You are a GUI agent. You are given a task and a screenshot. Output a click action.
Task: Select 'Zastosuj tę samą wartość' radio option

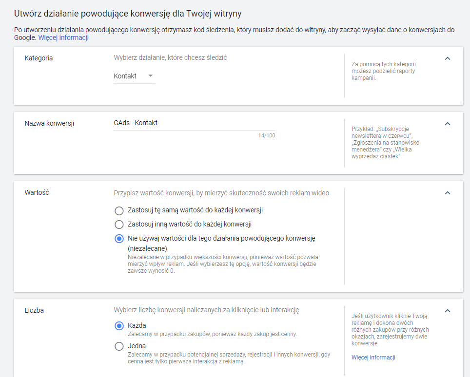[x=119, y=210]
